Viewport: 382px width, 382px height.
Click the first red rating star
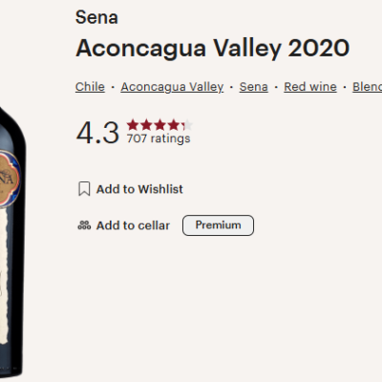[x=133, y=125]
